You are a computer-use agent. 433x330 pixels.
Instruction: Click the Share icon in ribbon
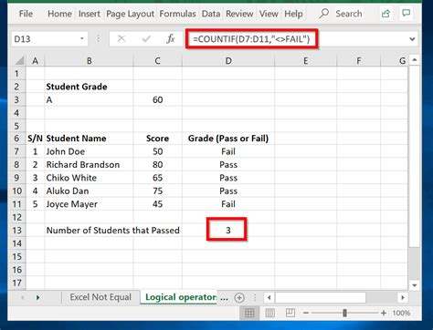[x=385, y=14]
